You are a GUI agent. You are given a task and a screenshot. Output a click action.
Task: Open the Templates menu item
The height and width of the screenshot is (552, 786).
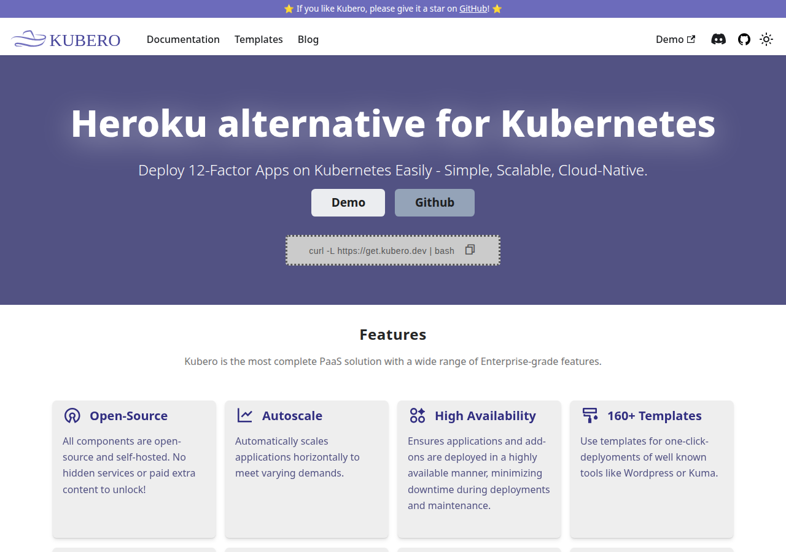pyautogui.click(x=259, y=39)
